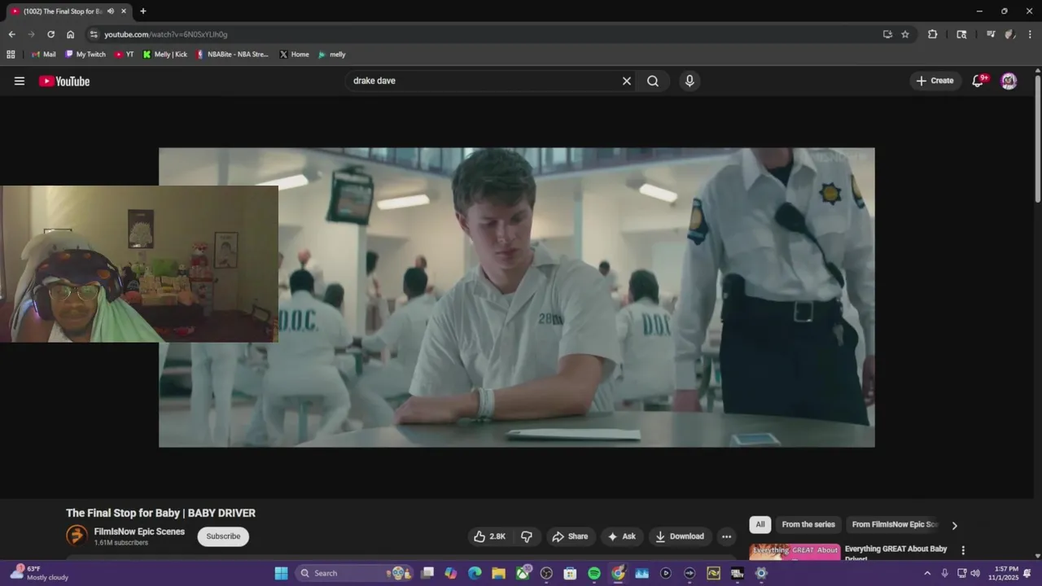Viewport: 1042px width, 586px height.
Task: Open the X Home bookmark
Action: click(x=294, y=55)
